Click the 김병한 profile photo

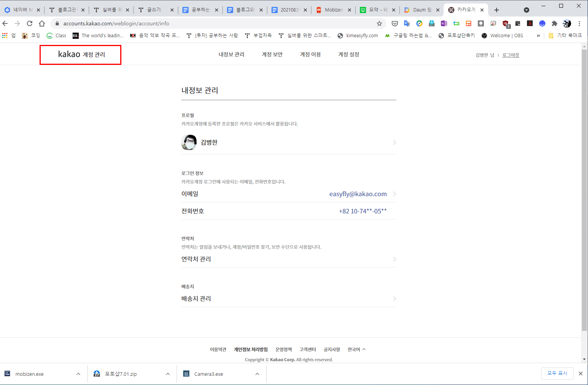point(189,142)
